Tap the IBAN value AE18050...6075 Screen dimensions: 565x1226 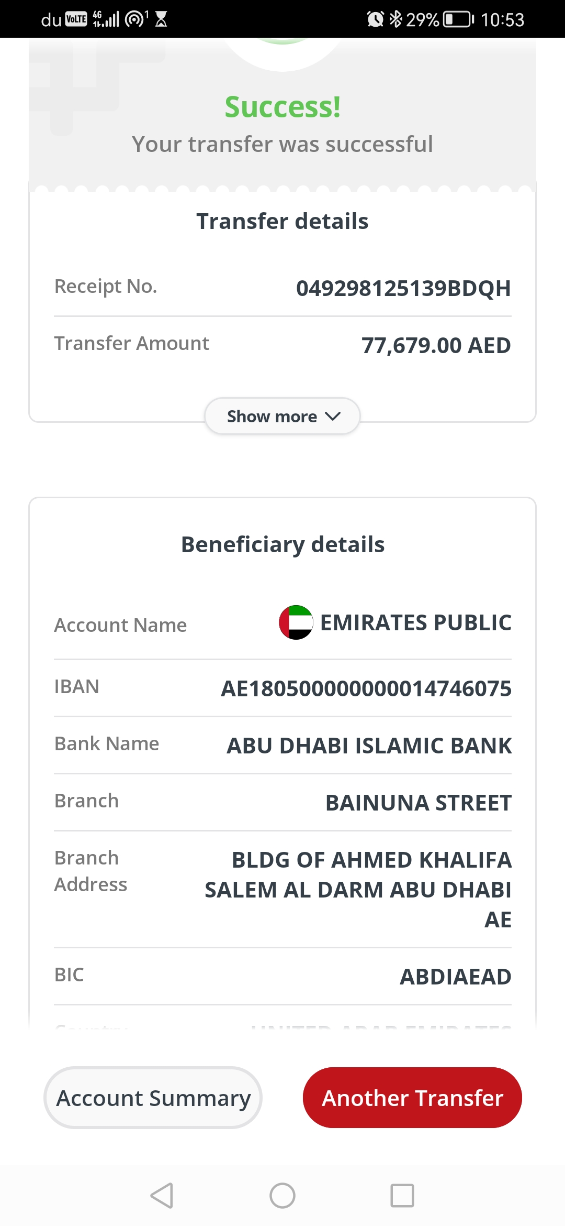click(x=366, y=688)
